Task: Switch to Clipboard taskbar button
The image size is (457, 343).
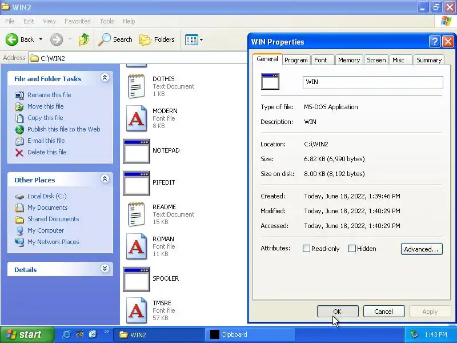Action: click(250, 334)
